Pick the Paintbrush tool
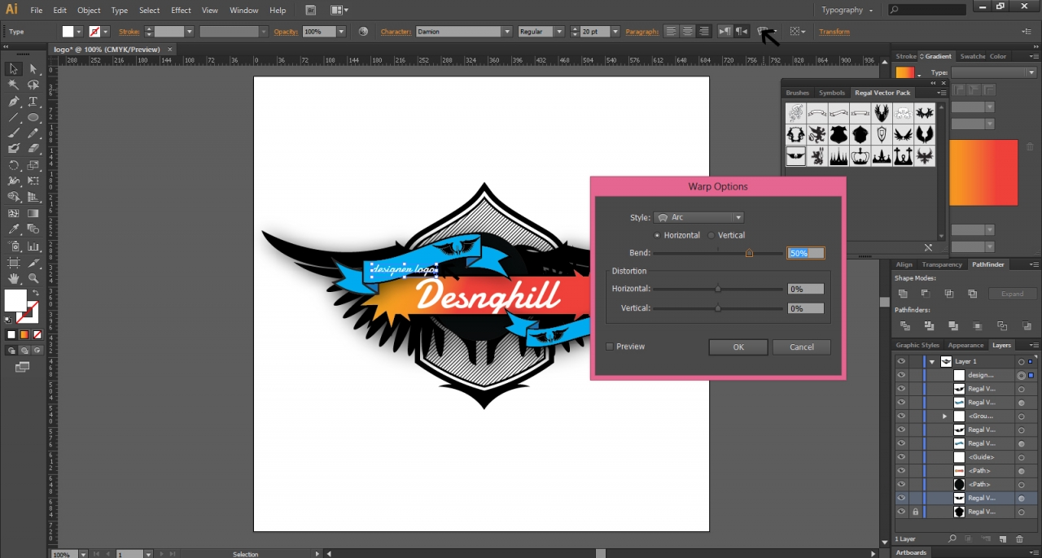The image size is (1042, 558). pyautogui.click(x=14, y=133)
